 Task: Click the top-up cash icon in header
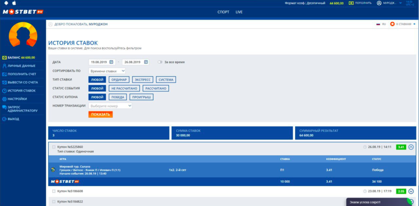(351, 3)
